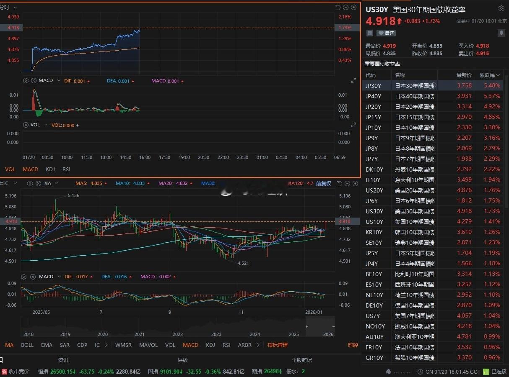Viewport: 509px width, 377px height.
Task: Select the JP10Y row in the yields table
Action: click(x=419, y=128)
